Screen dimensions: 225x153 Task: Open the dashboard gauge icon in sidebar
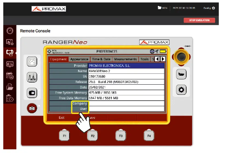tap(10, 31)
